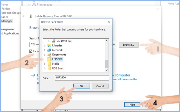
Task: Click the CD Drive icon
Action: pos(54,41)
